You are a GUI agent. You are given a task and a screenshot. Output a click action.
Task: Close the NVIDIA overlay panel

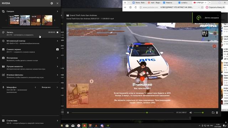(57, 3)
